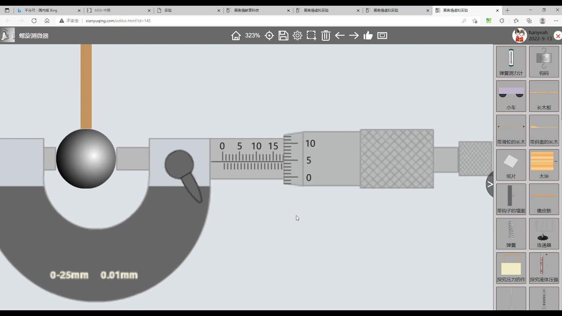This screenshot has width=562, height=316.
Task: Open the settings gear in toolbar
Action: click(x=297, y=36)
